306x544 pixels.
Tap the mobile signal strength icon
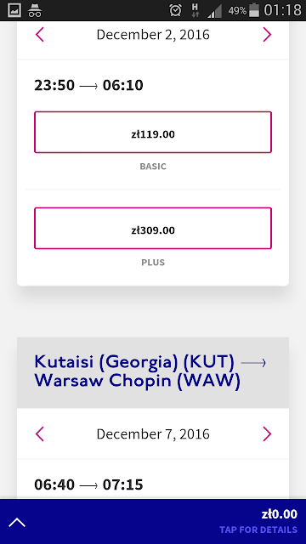point(215,11)
